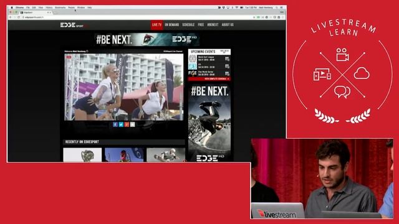This screenshot has width=399, height=224.
Task: Click the live video player
Action: tap(123, 87)
